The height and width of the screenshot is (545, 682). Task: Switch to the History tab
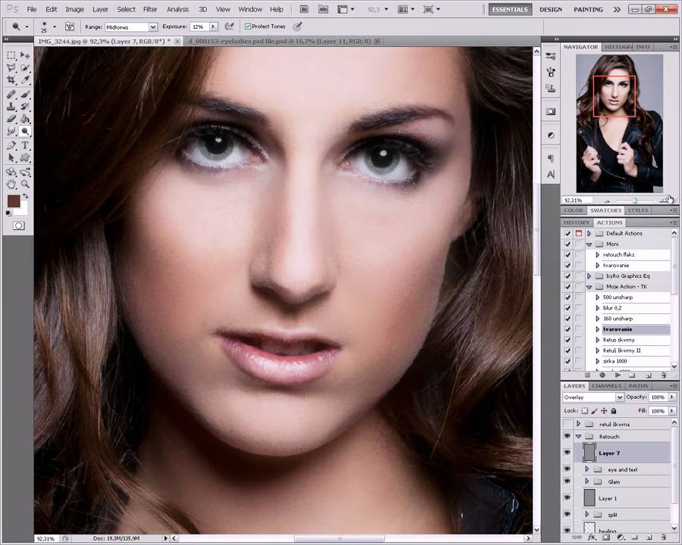tap(577, 223)
